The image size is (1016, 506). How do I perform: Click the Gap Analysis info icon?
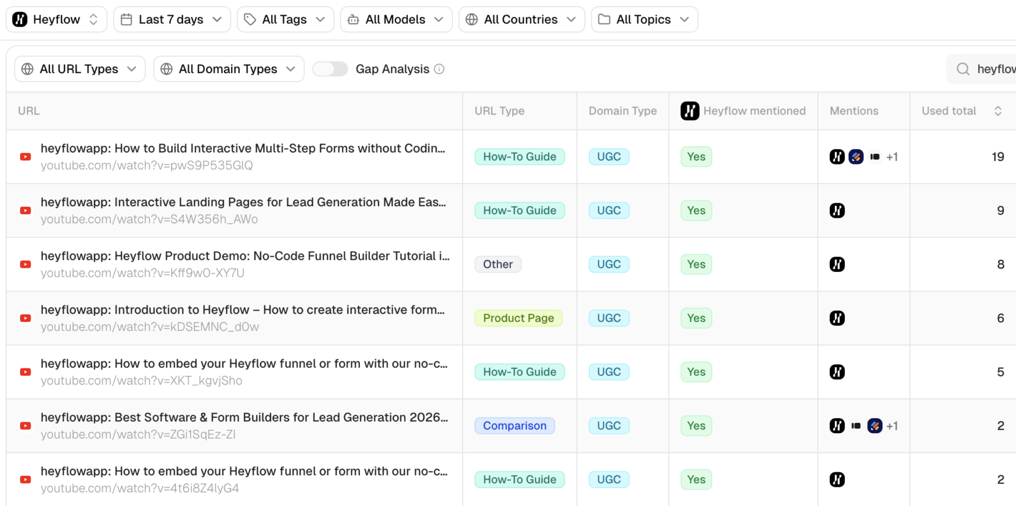point(439,69)
